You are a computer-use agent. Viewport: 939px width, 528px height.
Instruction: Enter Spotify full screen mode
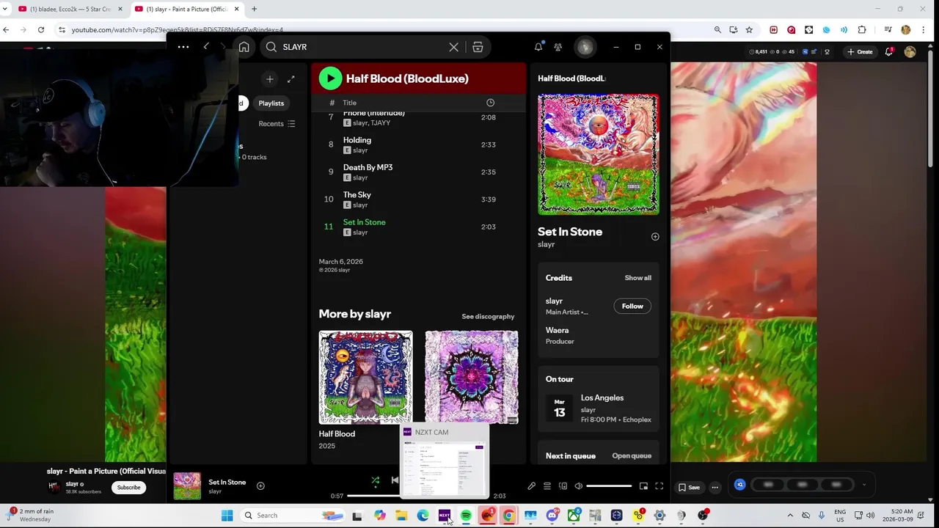pos(659,486)
